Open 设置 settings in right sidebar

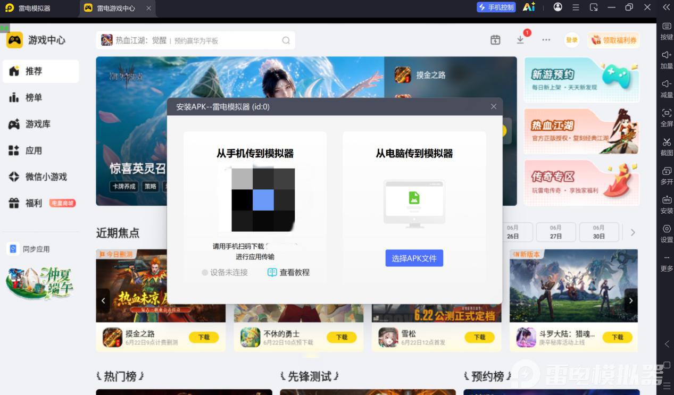(667, 229)
